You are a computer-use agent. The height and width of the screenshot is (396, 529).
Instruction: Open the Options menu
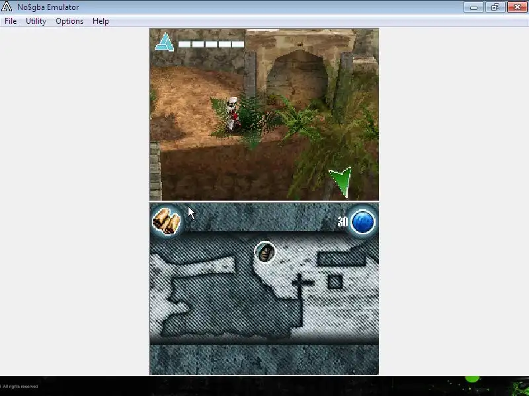[69, 21]
